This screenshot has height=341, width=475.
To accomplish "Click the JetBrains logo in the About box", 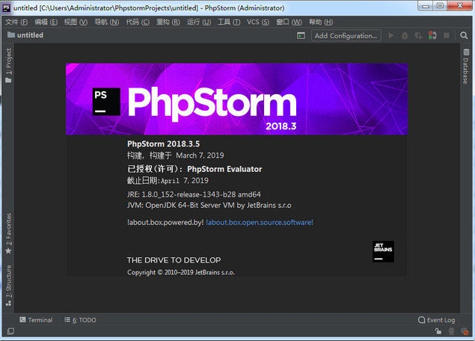I will [383, 251].
